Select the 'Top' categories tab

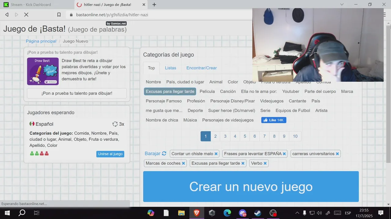(x=152, y=68)
